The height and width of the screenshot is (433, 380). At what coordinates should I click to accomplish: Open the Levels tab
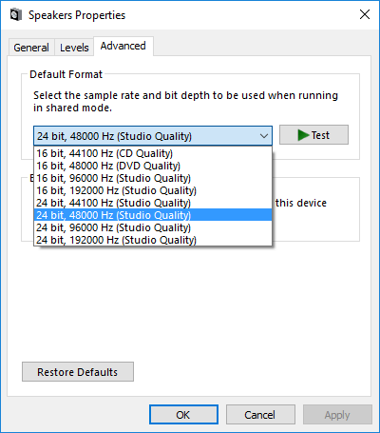(x=74, y=48)
